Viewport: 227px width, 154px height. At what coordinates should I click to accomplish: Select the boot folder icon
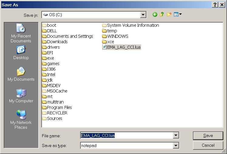point(44,25)
